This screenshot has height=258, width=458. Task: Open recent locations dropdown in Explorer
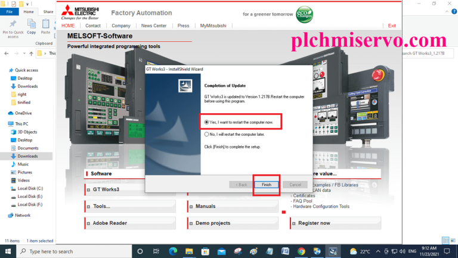[24, 54]
